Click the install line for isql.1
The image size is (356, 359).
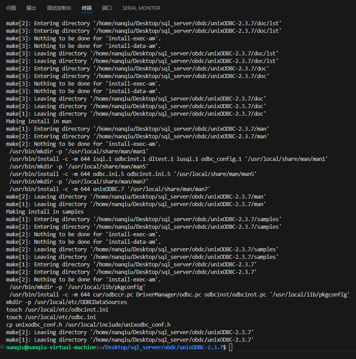tap(168, 159)
